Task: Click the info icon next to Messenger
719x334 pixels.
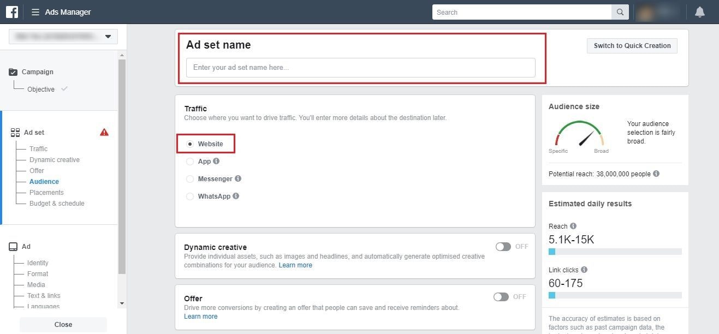Action: click(238, 178)
